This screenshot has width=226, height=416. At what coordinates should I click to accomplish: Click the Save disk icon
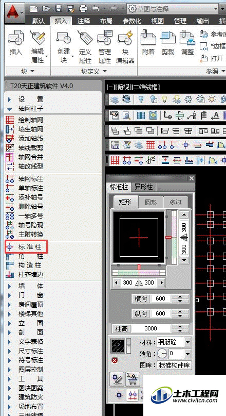pos(59,9)
